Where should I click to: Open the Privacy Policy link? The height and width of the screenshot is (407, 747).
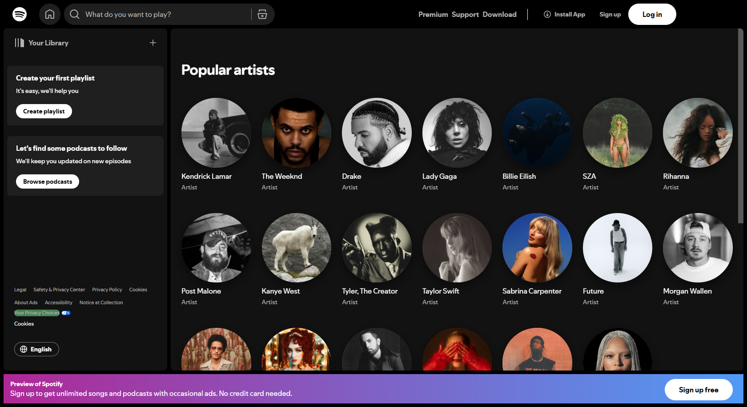point(107,290)
